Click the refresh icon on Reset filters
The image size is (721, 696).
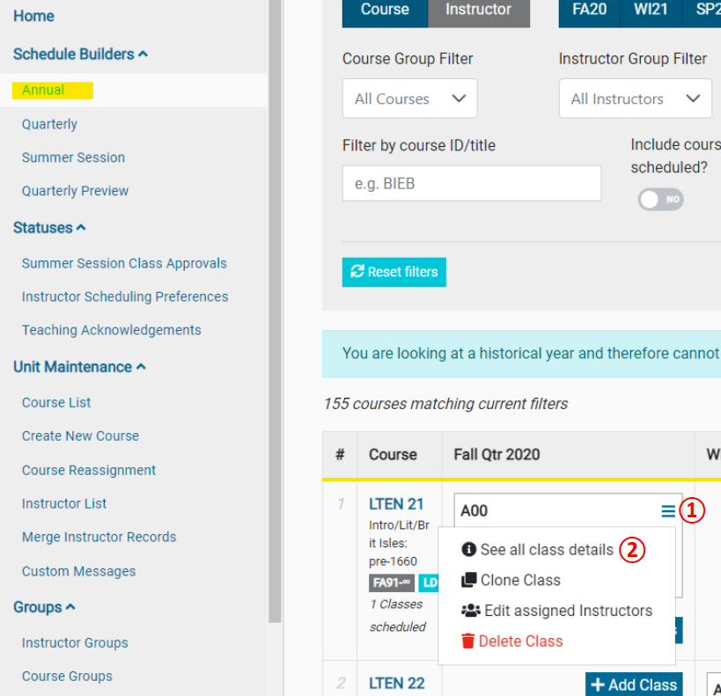(357, 272)
